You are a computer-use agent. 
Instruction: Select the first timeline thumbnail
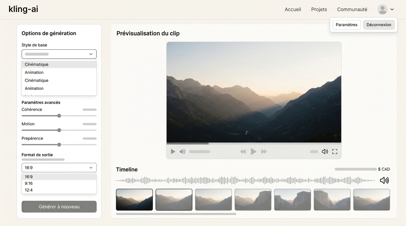134,200
